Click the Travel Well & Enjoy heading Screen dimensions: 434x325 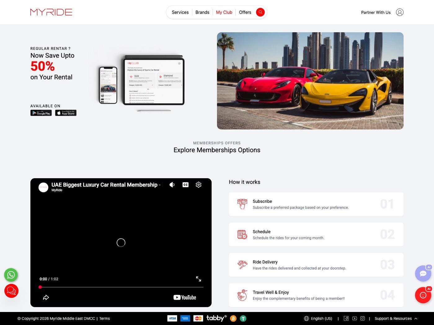pos(271,292)
